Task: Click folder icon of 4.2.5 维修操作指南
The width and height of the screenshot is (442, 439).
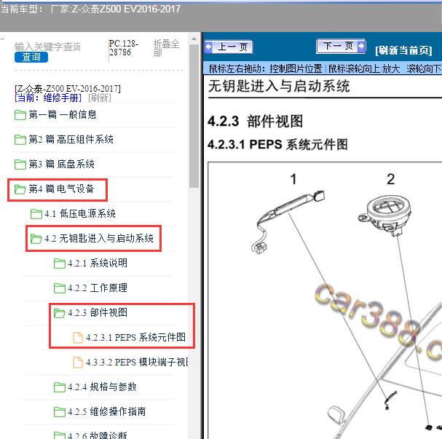Action: tap(60, 412)
